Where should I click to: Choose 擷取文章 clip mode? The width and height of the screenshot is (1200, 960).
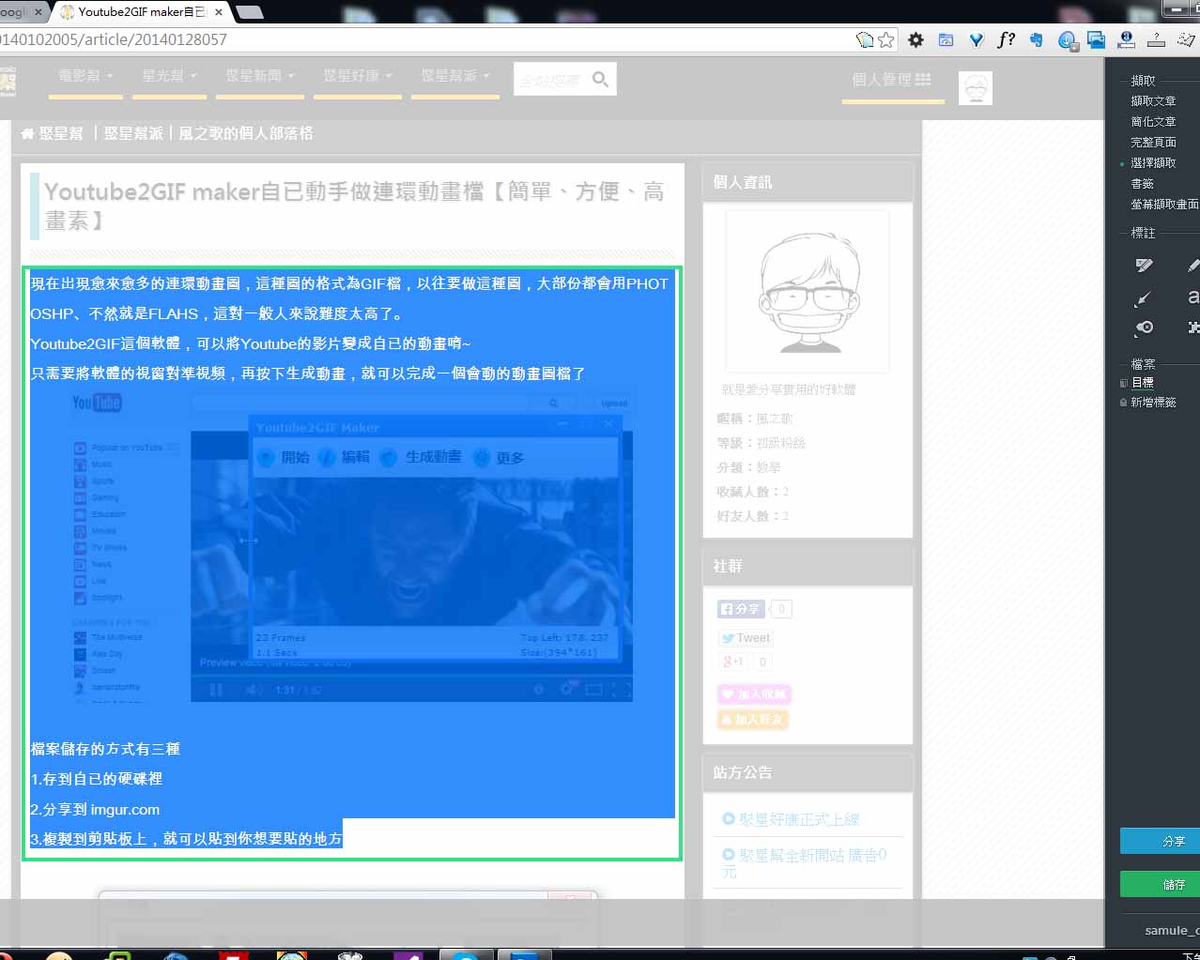coord(1153,101)
